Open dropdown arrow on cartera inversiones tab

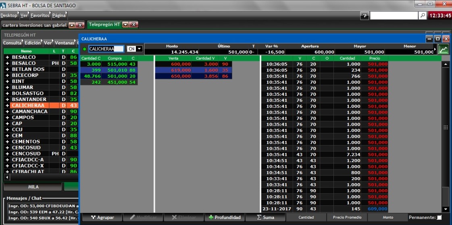(72, 25)
